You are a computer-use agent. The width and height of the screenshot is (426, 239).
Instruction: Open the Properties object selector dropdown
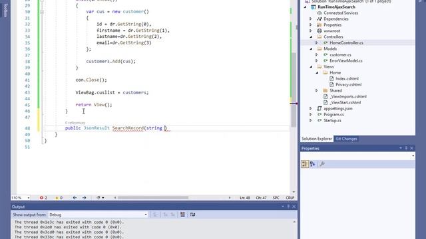click(413, 156)
